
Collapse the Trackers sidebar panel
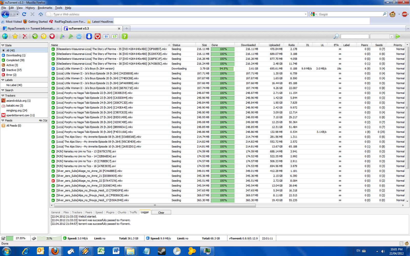pyautogui.click(x=3, y=95)
